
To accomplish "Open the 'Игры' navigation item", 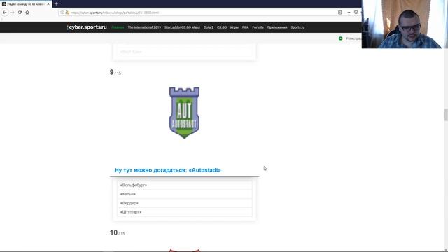I will [234, 27].
